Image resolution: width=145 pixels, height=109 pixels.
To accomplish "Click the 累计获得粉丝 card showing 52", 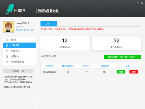I will tap(116, 43).
